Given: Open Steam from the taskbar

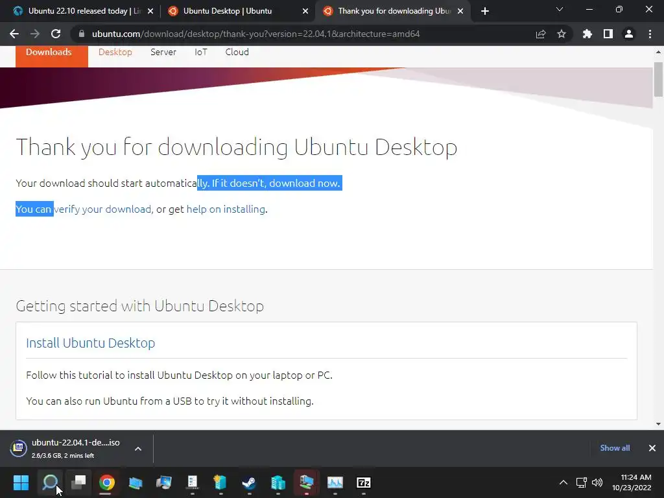Looking at the screenshot, I should (x=249, y=482).
